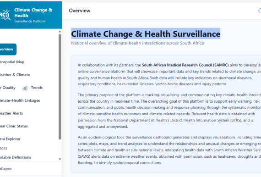Click paragraph starting 'The primary purpose of the platform'

(x=169, y=111)
